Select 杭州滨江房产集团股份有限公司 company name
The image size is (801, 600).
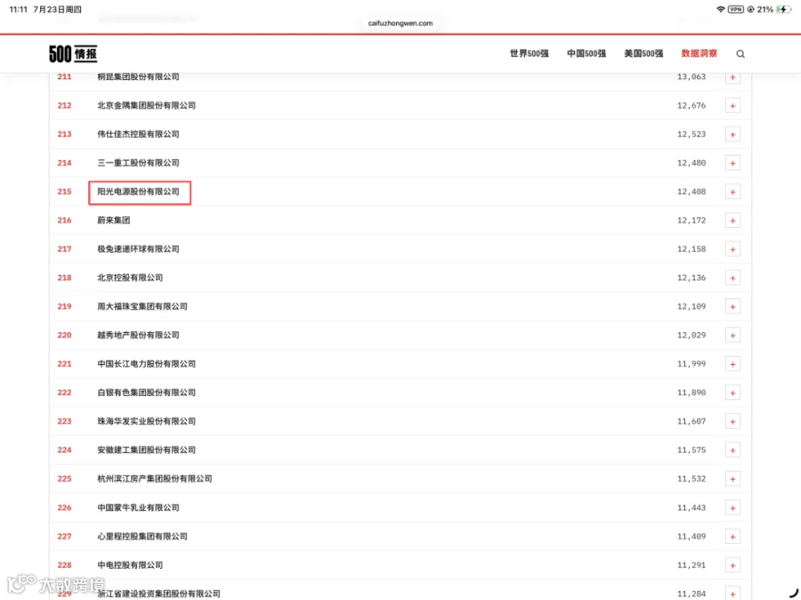pos(154,478)
